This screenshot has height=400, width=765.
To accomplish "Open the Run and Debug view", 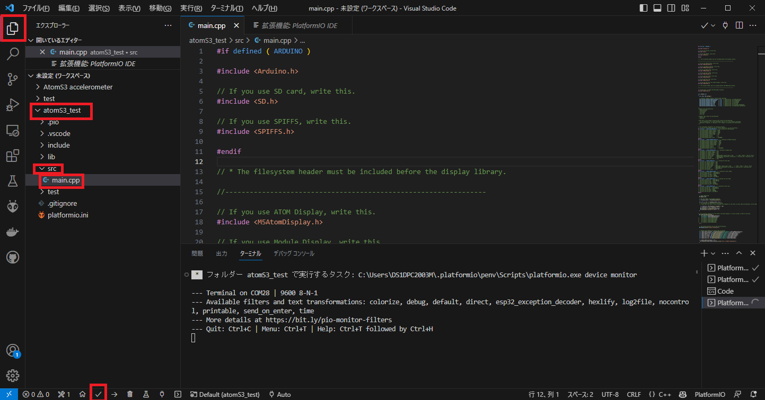I will pos(13,105).
